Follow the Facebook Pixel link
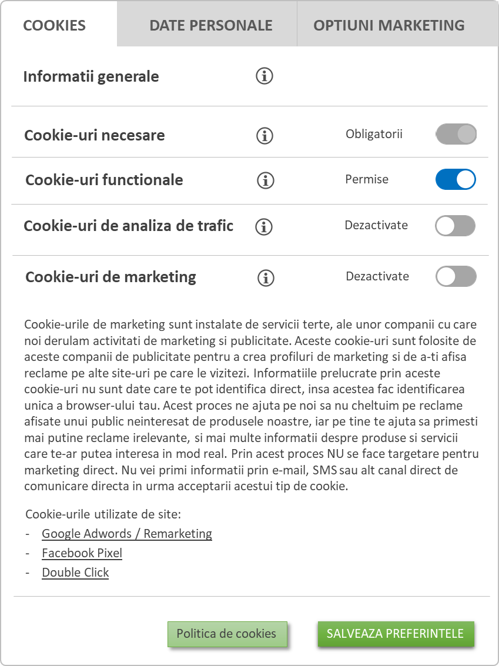499x666 pixels. click(82, 553)
